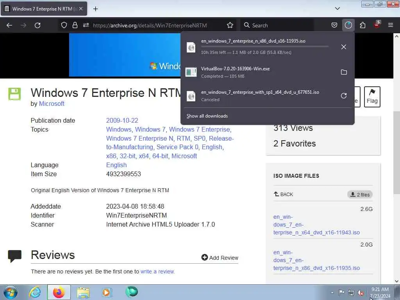Image resolution: width=400 pixels, height=300 pixels.
Task: Open the Windows Start menu
Action: click(11, 292)
